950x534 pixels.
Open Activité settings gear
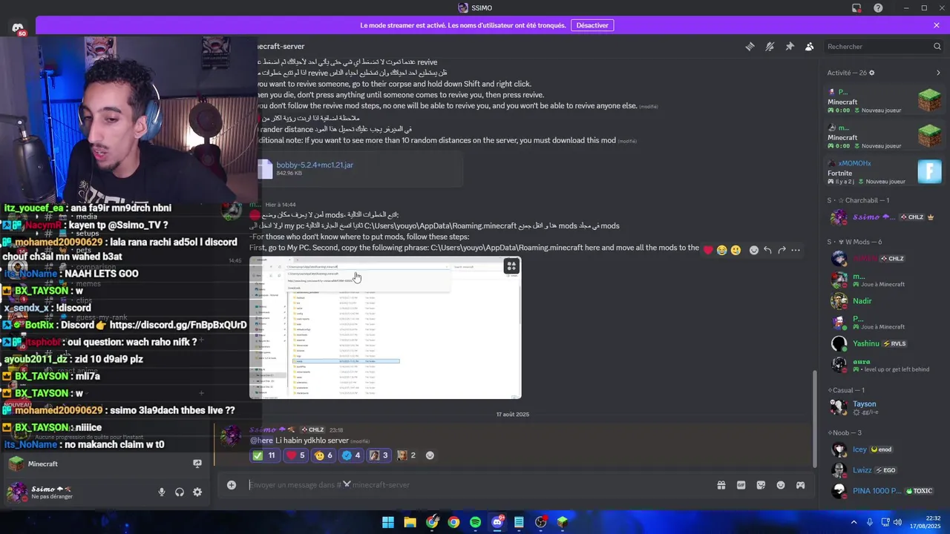872,73
